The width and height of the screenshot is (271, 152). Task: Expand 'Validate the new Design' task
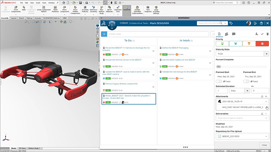(210, 75)
